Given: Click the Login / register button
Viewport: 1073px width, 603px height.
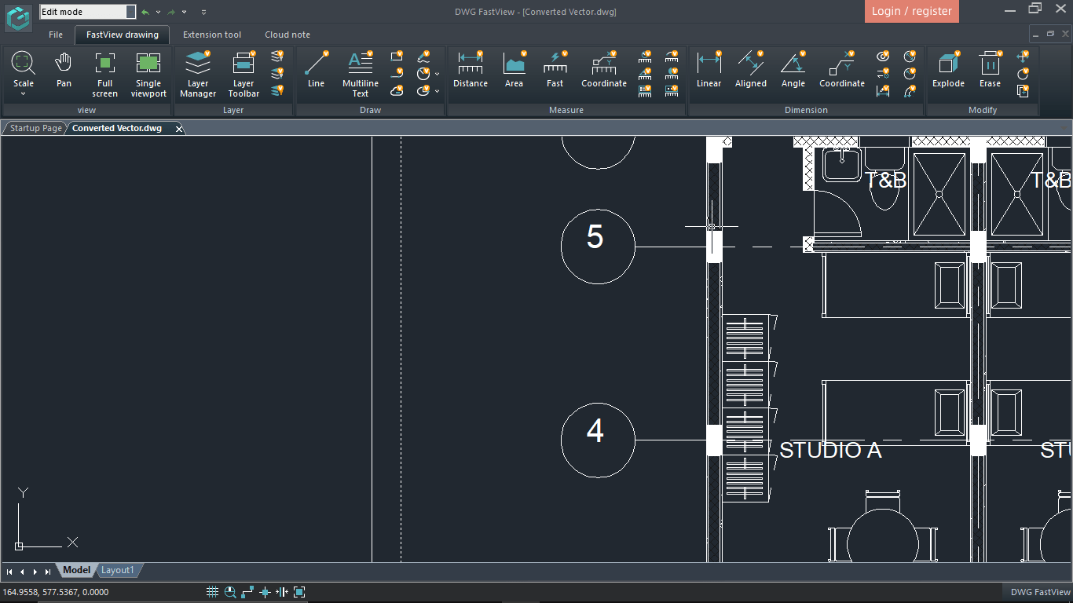Looking at the screenshot, I should pos(911,12).
